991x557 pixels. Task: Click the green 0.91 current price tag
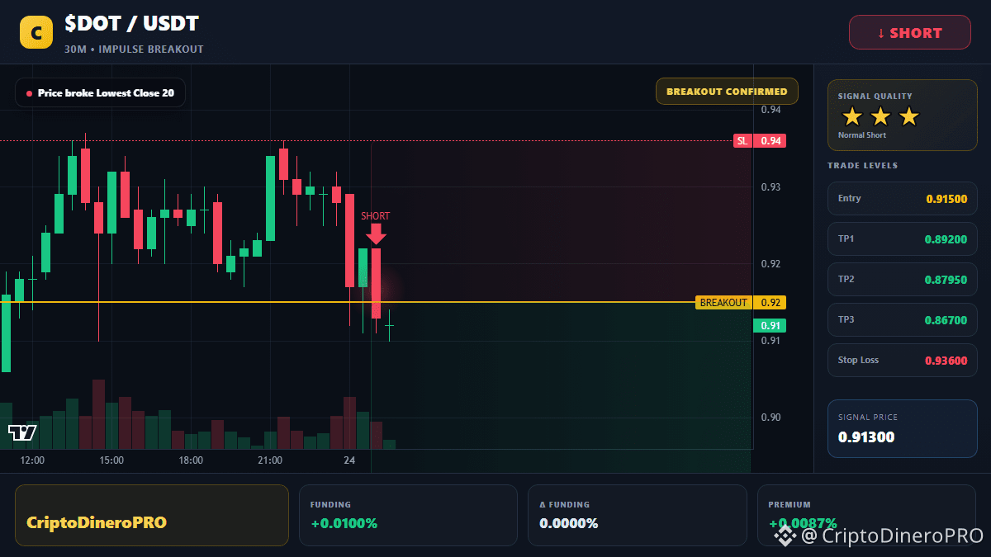click(770, 326)
